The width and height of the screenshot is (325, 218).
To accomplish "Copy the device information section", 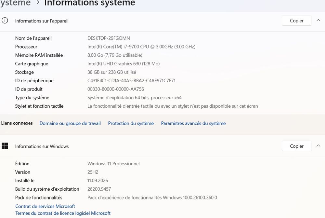I will (x=297, y=21).
